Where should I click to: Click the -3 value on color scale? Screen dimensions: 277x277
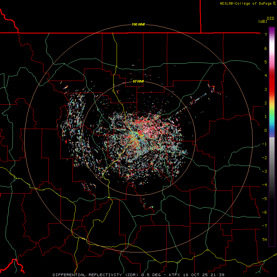(264, 171)
